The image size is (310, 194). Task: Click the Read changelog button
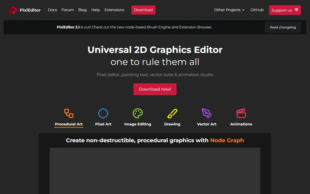283,27
